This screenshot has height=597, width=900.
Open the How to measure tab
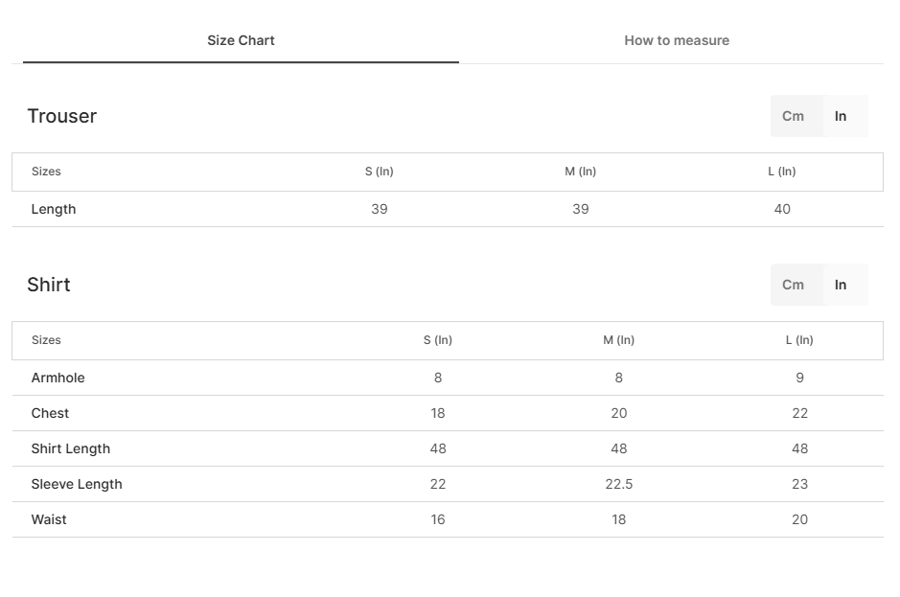click(677, 40)
